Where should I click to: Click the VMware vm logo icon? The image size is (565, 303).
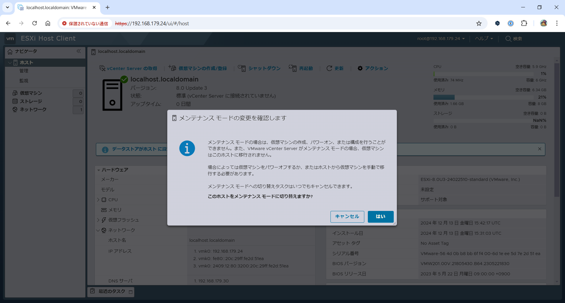(10, 39)
